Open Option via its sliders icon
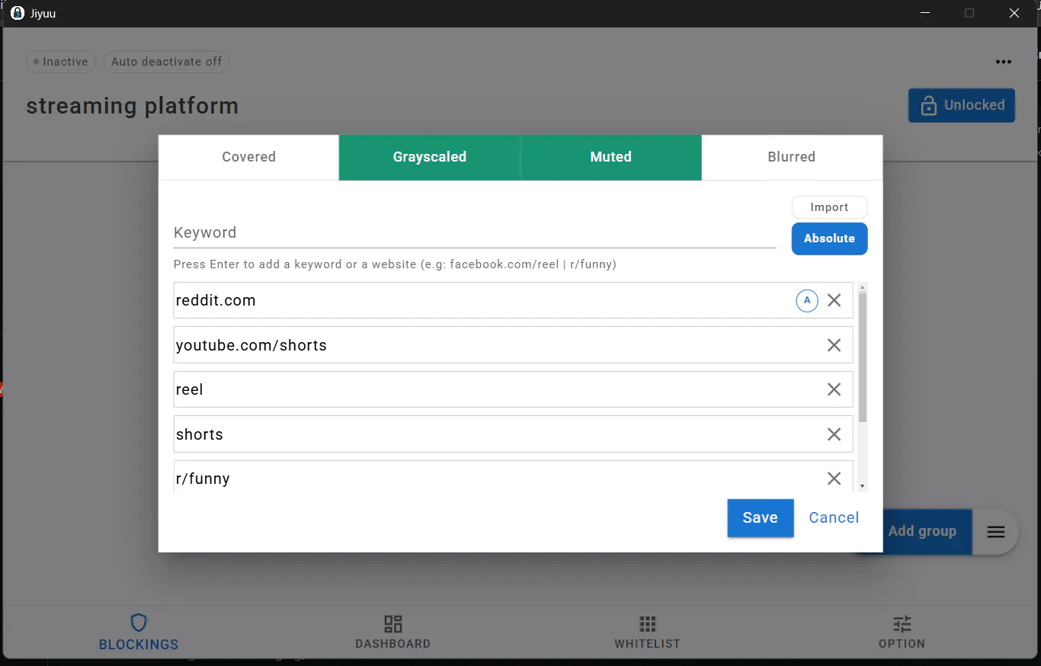This screenshot has height=666, width=1041. [x=902, y=624]
